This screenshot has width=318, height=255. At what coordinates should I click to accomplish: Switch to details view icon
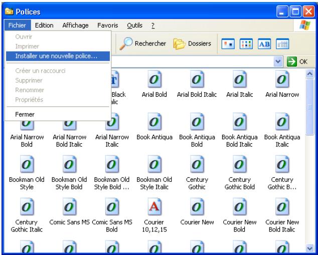pyautogui.click(x=282, y=44)
